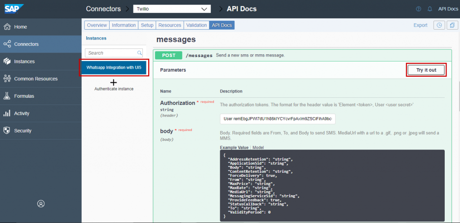Click the Security shield icon
Viewport: 460px width, 223px height.
[x=7, y=131]
